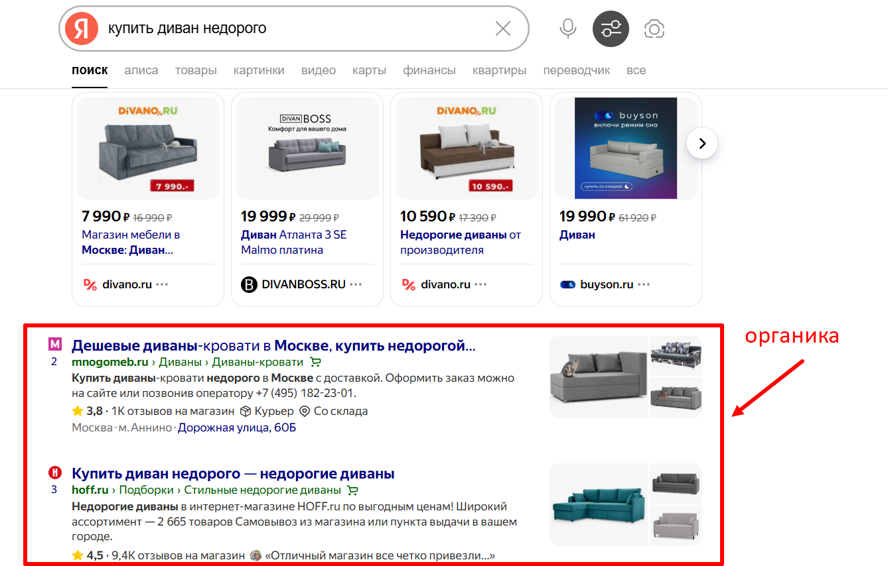The width and height of the screenshot is (888, 566).
Task: Click buyson.ru logo icon
Action: (x=567, y=284)
